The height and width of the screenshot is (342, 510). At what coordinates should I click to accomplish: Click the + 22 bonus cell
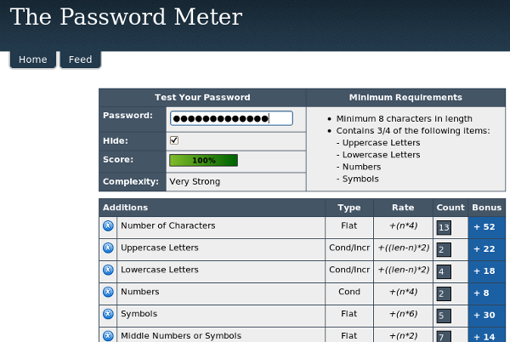pos(487,248)
